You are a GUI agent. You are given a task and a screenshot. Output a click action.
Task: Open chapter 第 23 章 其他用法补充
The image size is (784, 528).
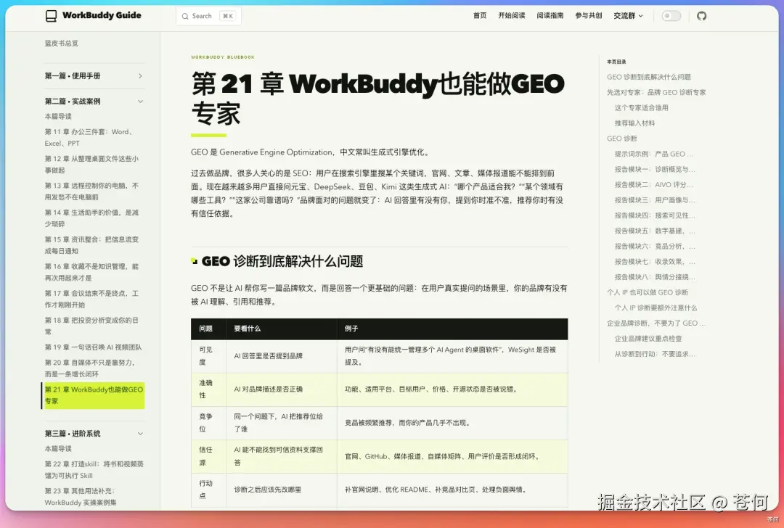click(81, 497)
